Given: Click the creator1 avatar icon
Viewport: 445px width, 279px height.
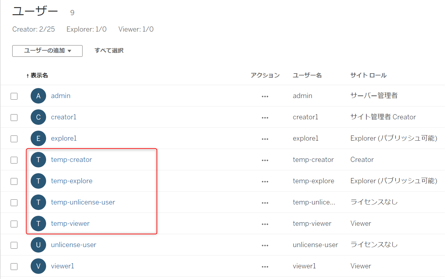Looking at the screenshot, I should pyautogui.click(x=38, y=117).
